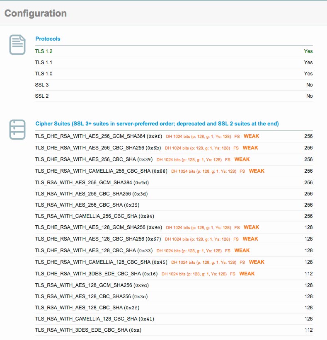Select the TLS 1.1 protocol row
327x340 pixels.
[174, 63]
